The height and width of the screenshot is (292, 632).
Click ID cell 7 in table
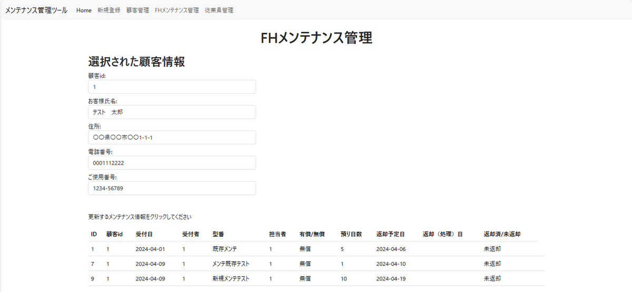93,264
